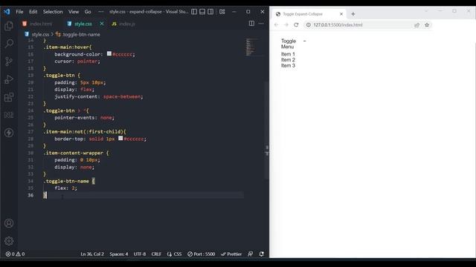Screen dimensions: 476x267
Task: Click Ln 36, Col 2 in status bar
Action: (92, 254)
